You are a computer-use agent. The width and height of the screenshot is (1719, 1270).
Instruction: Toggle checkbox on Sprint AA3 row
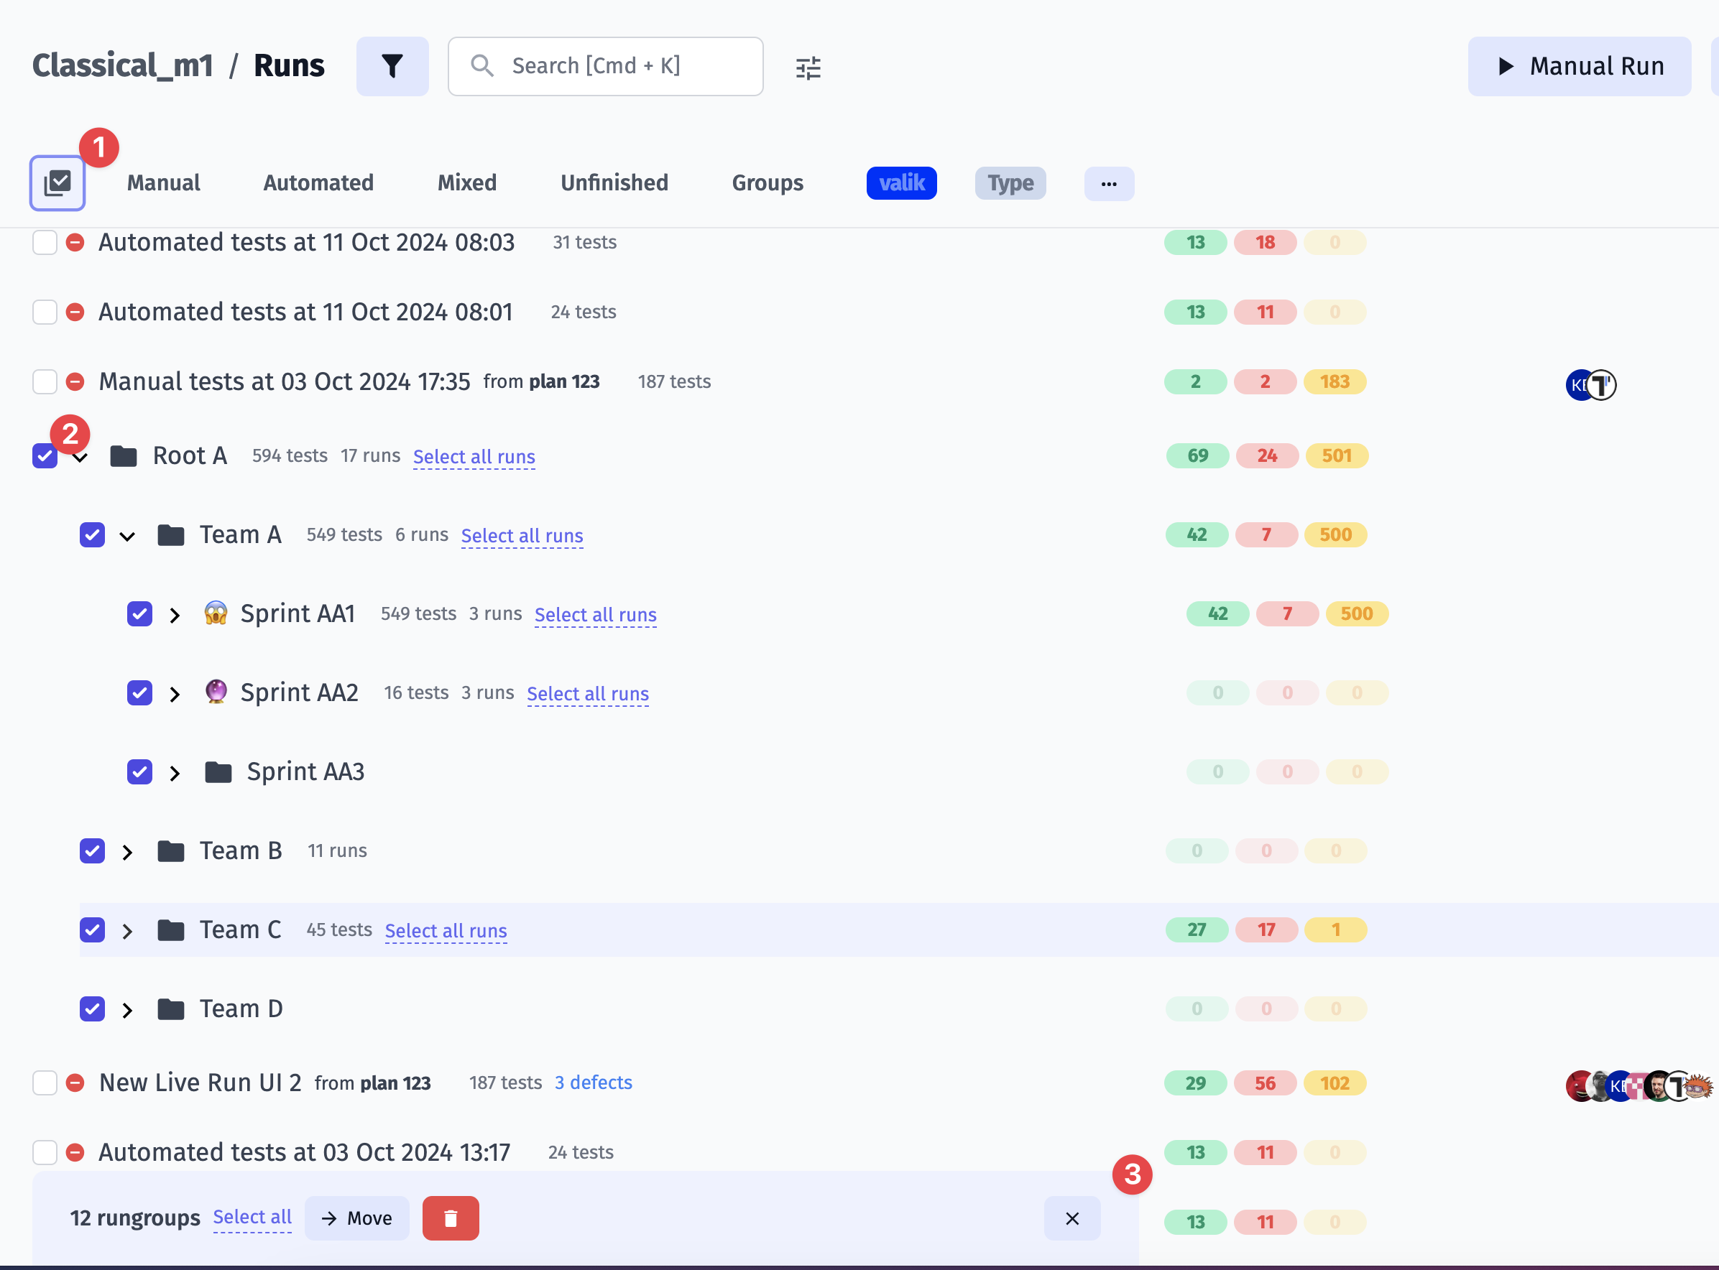(140, 771)
